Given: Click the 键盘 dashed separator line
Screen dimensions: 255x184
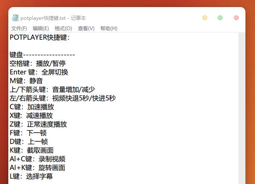Looking at the screenshot, I should (x=42, y=55).
